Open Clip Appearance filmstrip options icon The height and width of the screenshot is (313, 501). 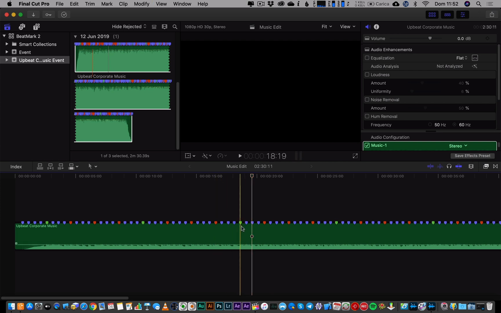click(x=164, y=27)
